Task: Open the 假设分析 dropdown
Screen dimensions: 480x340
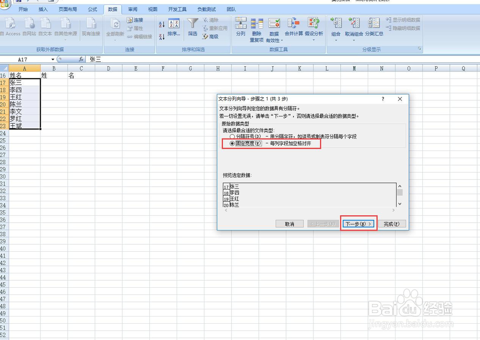Action: point(313,40)
